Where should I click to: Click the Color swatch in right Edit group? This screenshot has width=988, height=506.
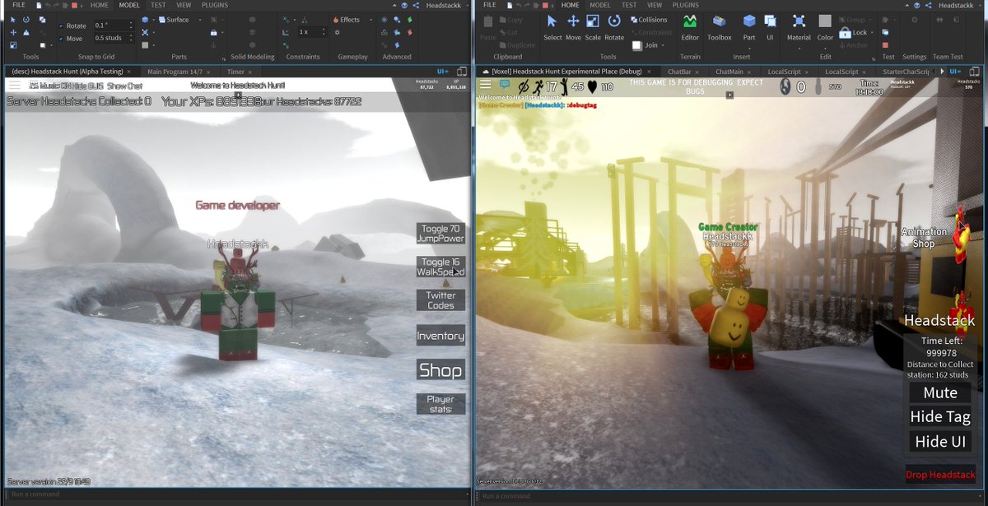(x=825, y=21)
